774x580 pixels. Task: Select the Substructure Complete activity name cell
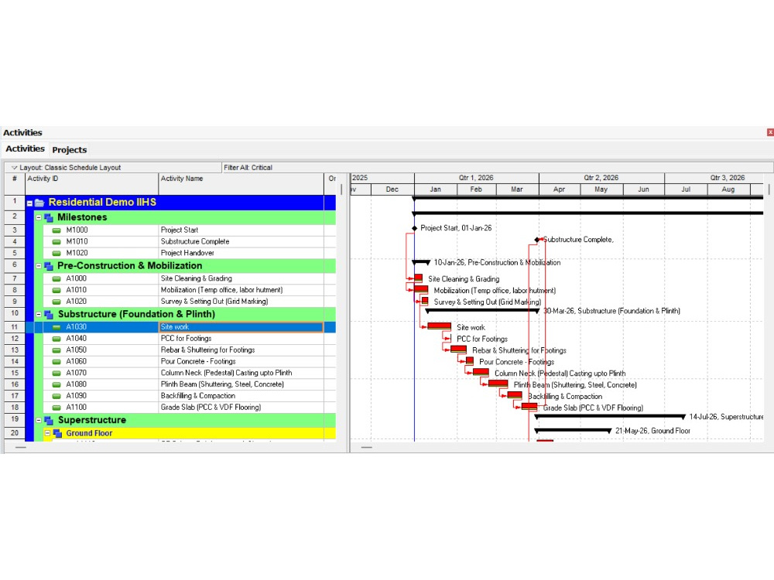[241, 241]
